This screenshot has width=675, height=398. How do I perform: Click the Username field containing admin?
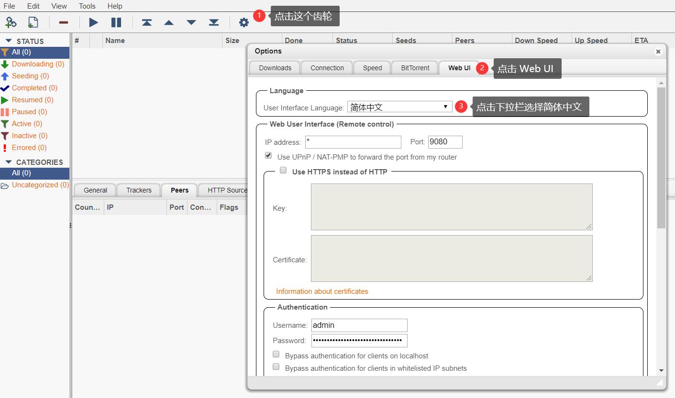(359, 325)
